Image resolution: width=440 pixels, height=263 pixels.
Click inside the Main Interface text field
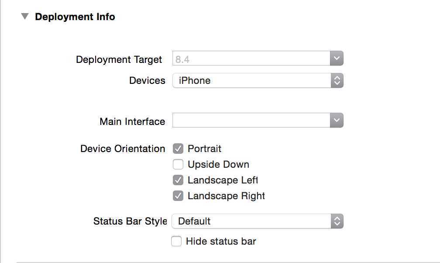click(x=251, y=121)
